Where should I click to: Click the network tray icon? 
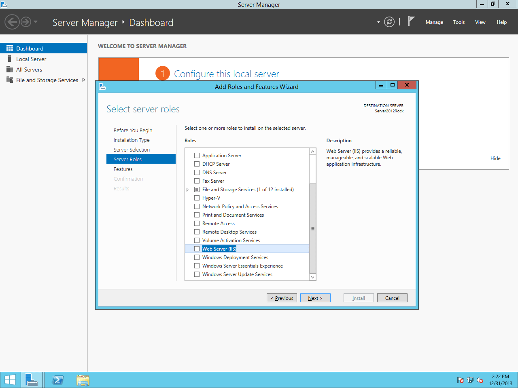click(x=470, y=380)
